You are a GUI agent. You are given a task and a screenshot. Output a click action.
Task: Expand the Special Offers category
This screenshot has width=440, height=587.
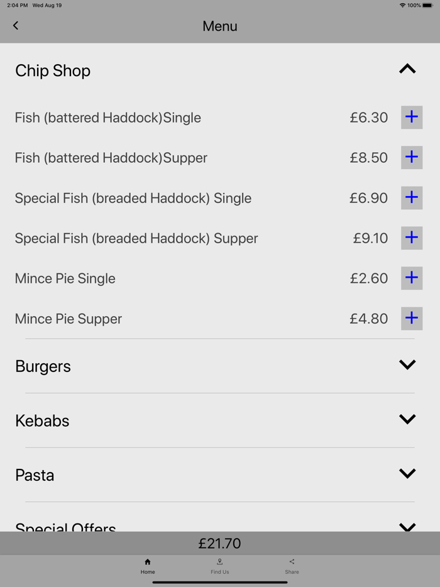(407, 526)
